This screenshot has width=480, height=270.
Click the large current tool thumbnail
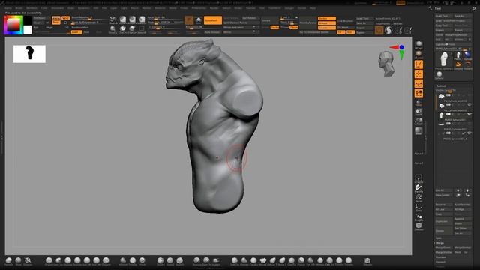[443, 59]
